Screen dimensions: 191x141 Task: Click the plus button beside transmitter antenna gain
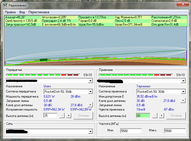(90, 105)
